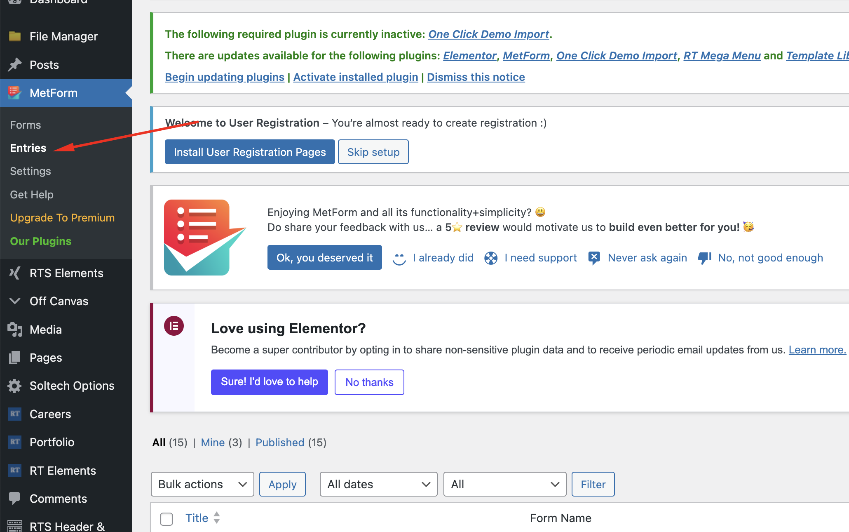Click the RTS Elements sidebar icon
The height and width of the screenshot is (532, 849).
click(x=15, y=273)
